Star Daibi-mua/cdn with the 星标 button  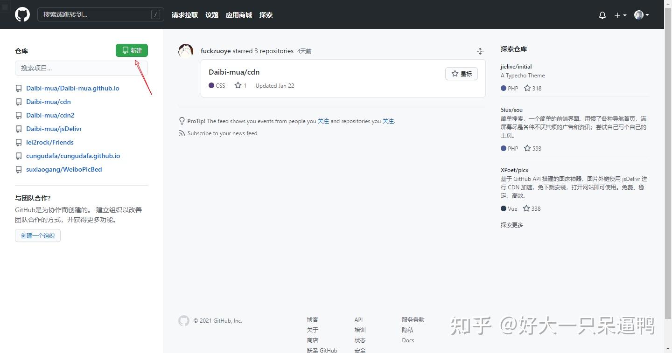462,74
